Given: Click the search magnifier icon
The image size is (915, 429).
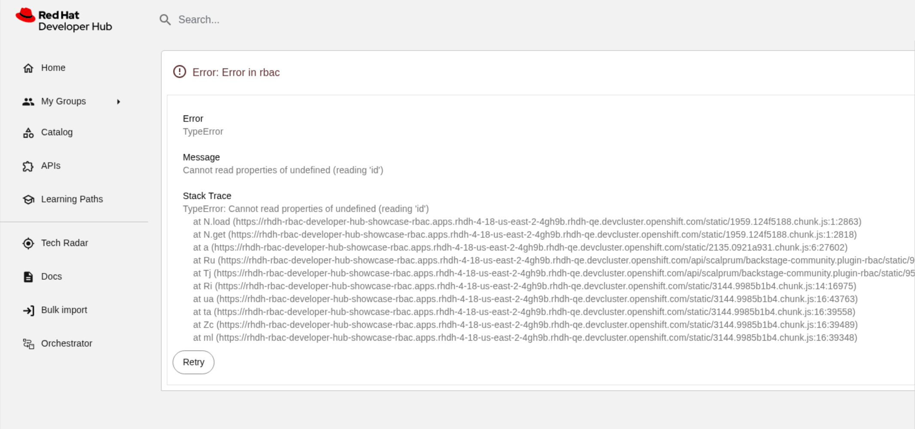Looking at the screenshot, I should 165,20.
